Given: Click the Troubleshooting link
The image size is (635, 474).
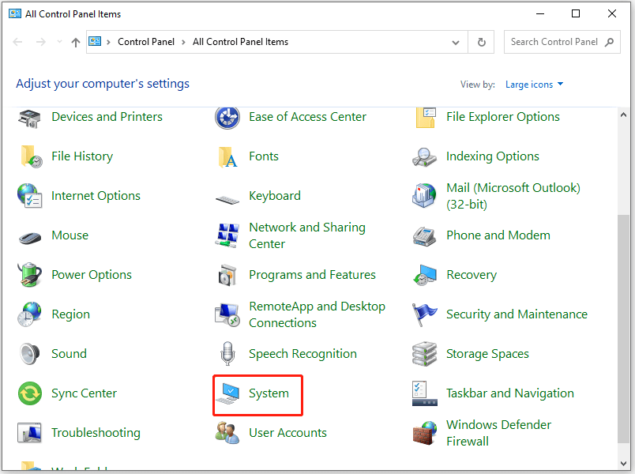Looking at the screenshot, I should [96, 433].
